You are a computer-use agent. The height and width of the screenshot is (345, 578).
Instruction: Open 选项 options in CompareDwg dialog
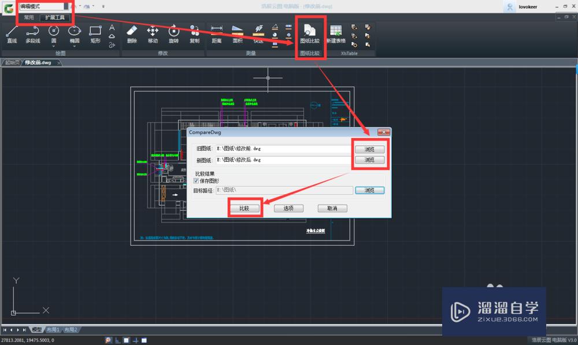[x=288, y=209]
